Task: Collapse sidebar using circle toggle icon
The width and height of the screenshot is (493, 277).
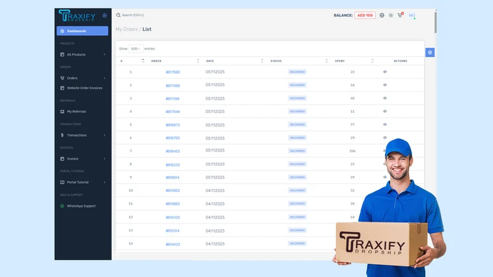Action: (x=105, y=15)
